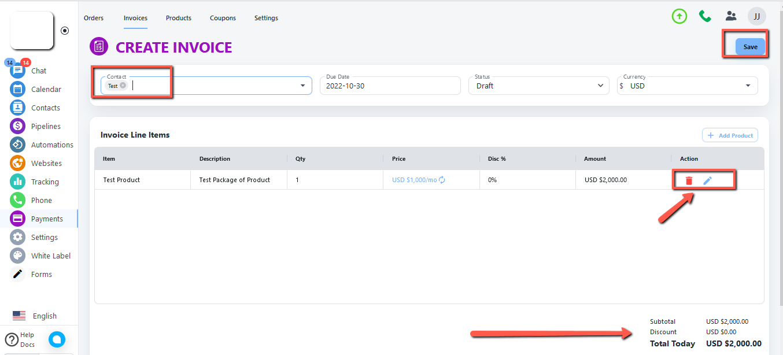Click the Add Product button
The width and height of the screenshot is (783, 355).
(730, 135)
